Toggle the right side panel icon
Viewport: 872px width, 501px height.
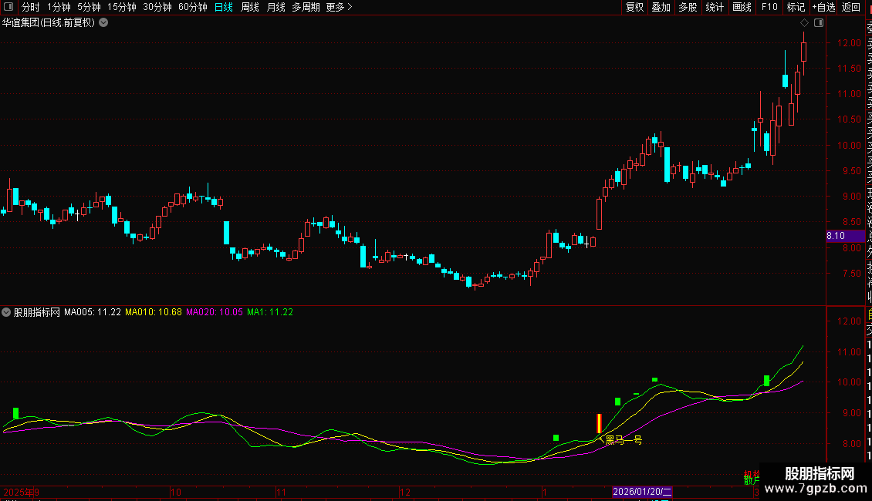[819, 23]
